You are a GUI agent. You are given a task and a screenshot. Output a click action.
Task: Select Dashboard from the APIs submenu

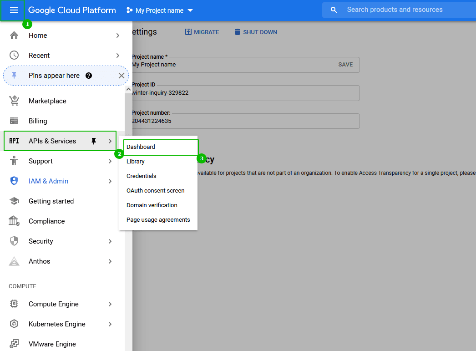(x=141, y=147)
